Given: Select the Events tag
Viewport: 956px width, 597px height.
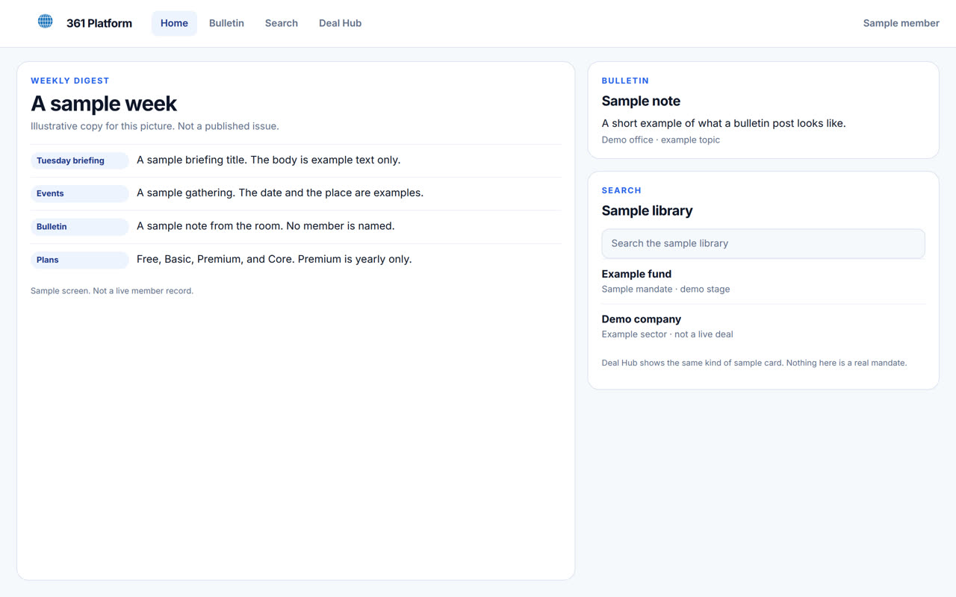Looking at the screenshot, I should (x=80, y=193).
